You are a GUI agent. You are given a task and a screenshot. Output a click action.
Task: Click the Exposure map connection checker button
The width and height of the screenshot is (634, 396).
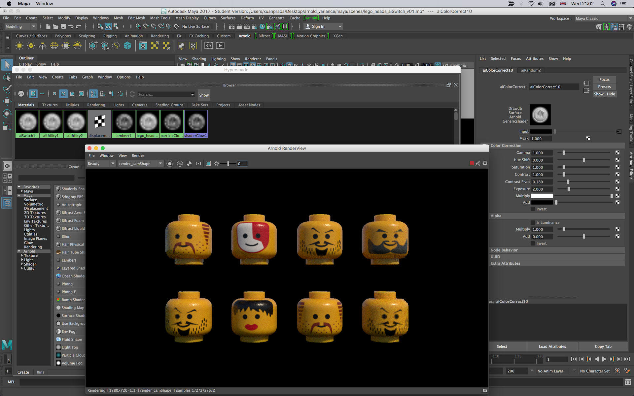(x=617, y=189)
